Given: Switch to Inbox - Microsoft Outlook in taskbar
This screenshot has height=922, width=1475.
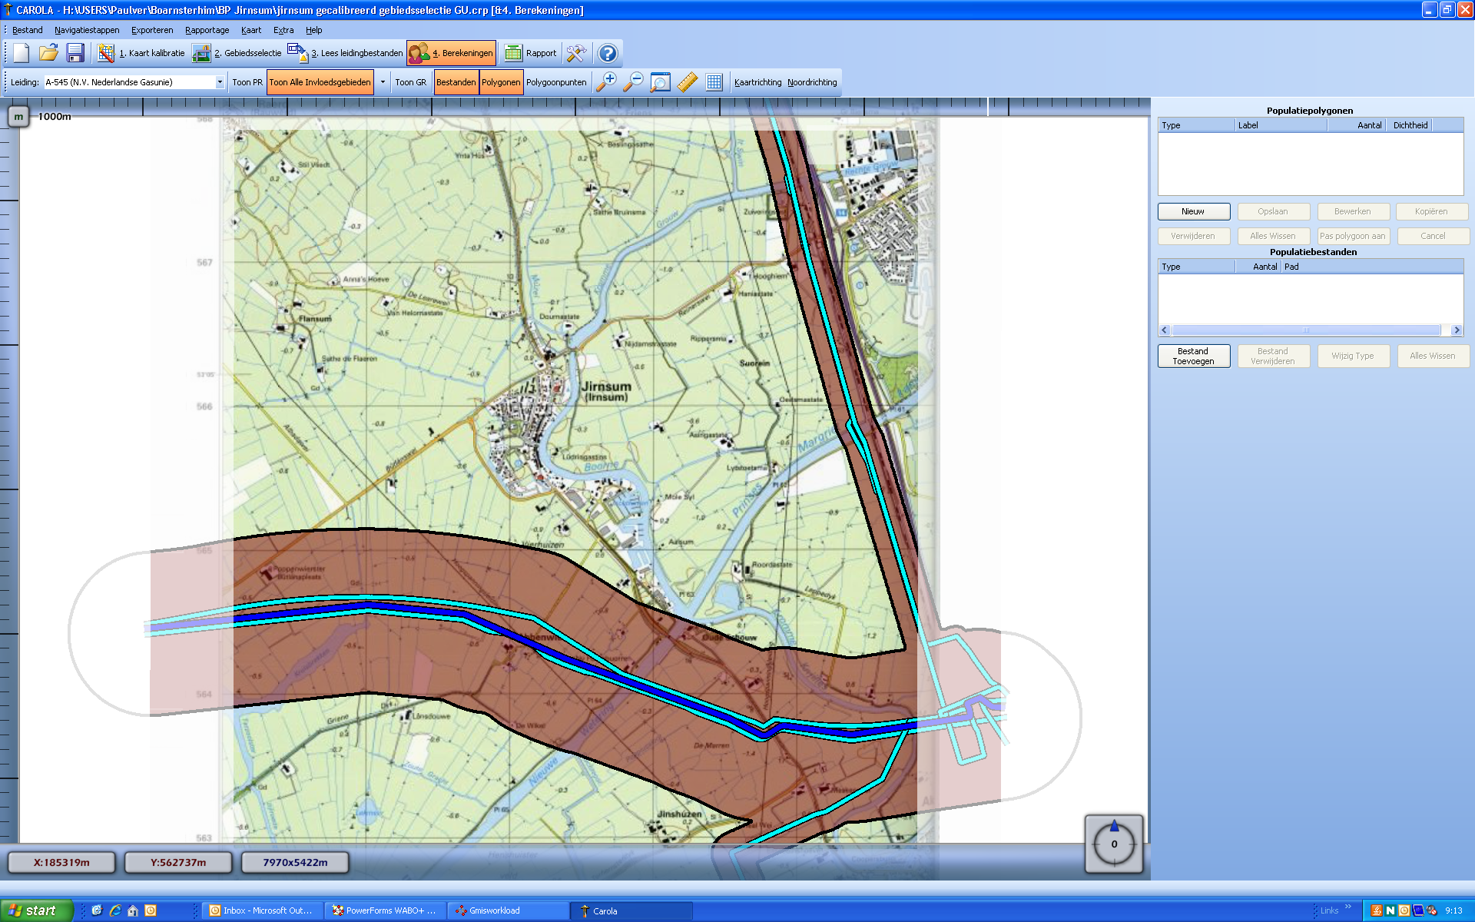Looking at the screenshot, I should click(262, 910).
